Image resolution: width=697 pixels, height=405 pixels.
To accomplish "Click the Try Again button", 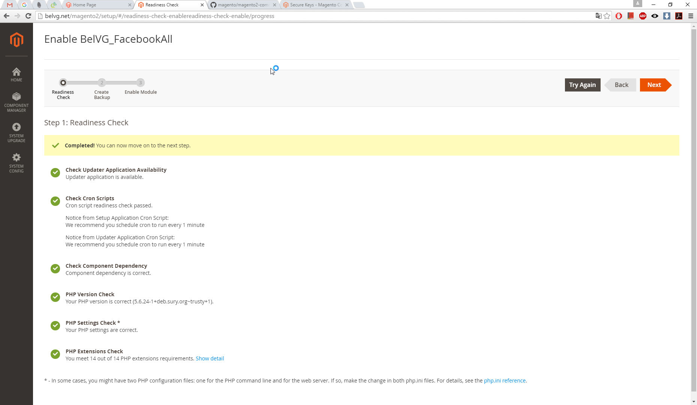I will (x=583, y=85).
